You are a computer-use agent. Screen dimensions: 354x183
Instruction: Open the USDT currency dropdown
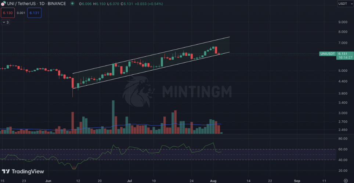(346, 4)
